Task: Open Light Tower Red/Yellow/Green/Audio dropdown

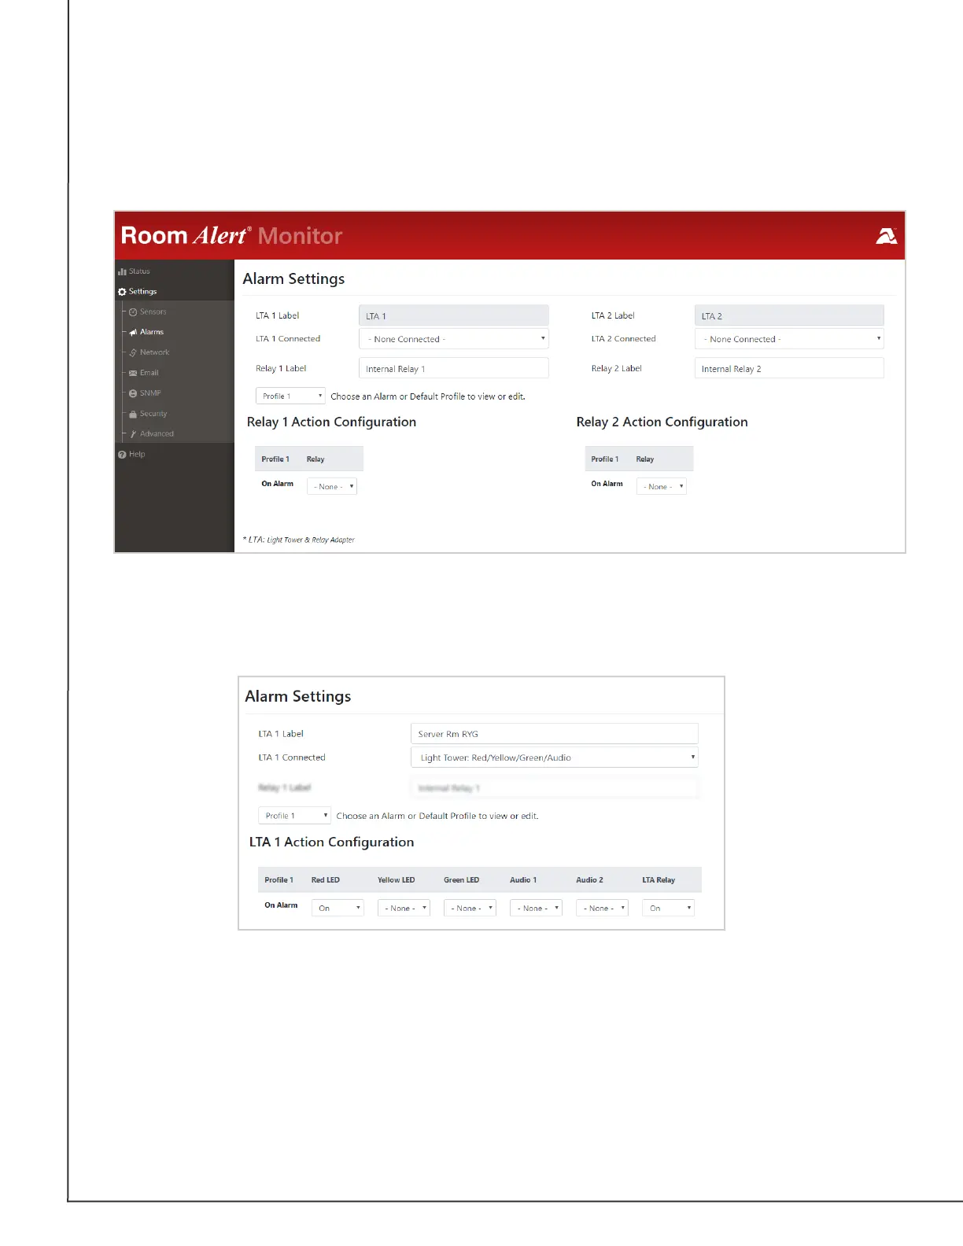Action: point(555,758)
